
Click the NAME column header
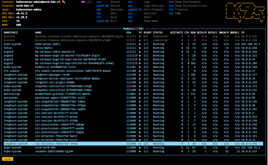point(38,32)
